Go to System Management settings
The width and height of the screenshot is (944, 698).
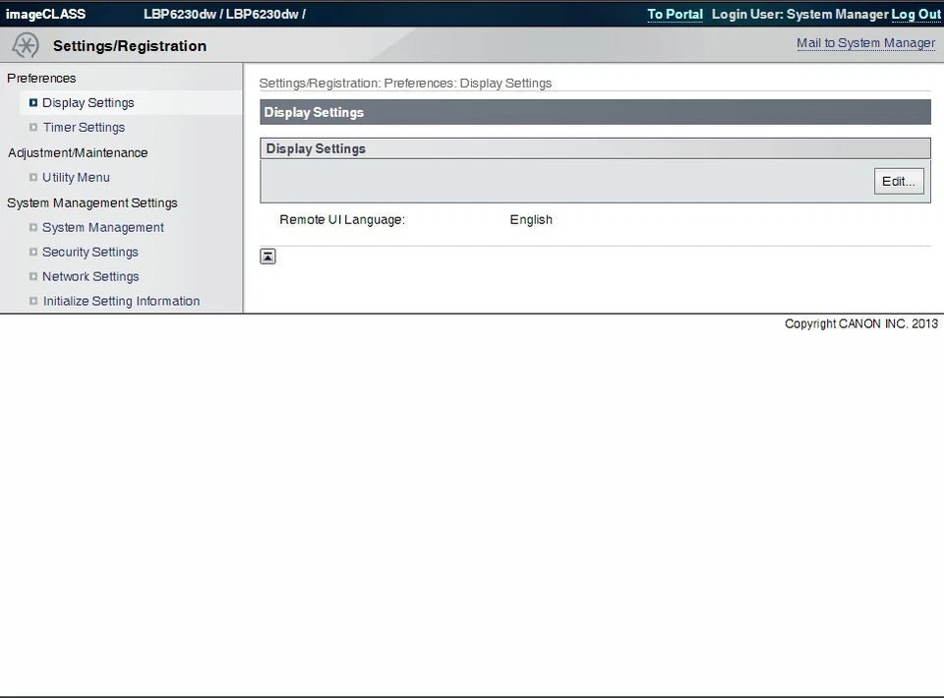(x=103, y=227)
